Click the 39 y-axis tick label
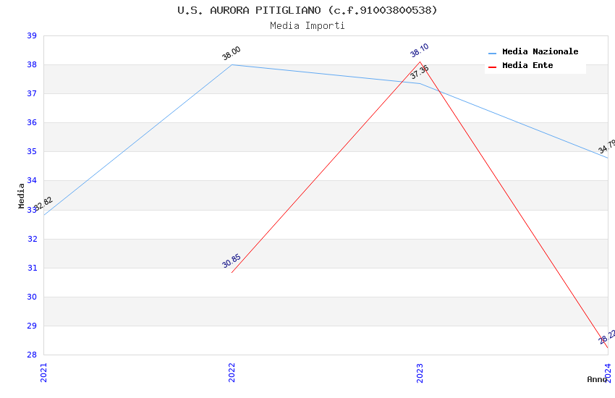Screen dimensions: 615x398 tap(32, 36)
